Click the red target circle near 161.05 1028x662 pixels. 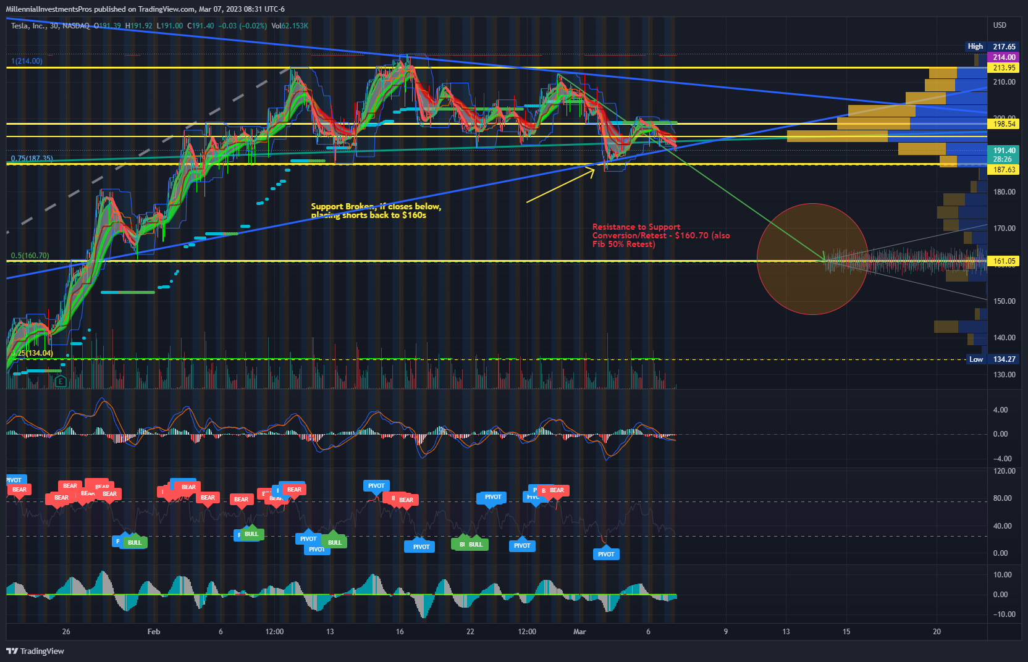pos(812,259)
